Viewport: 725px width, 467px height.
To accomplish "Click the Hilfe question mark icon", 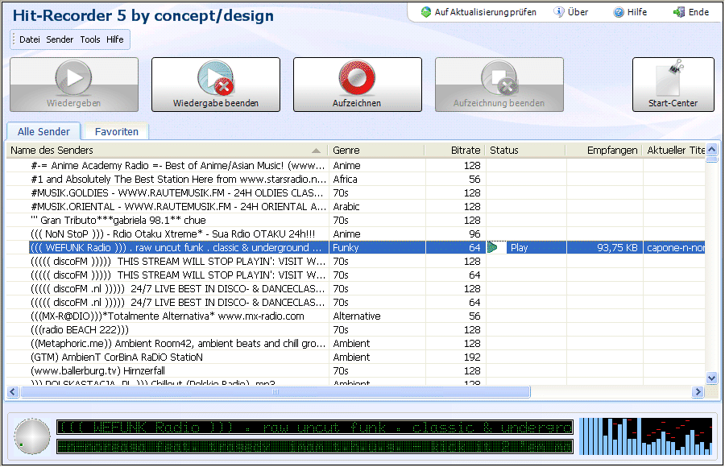I will (x=619, y=12).
